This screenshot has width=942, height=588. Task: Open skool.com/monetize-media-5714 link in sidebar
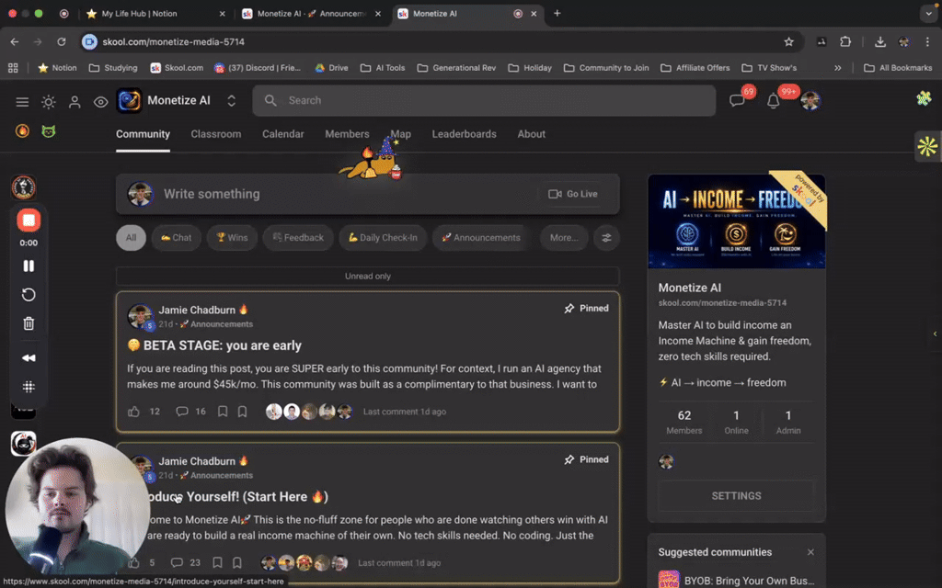722,303
